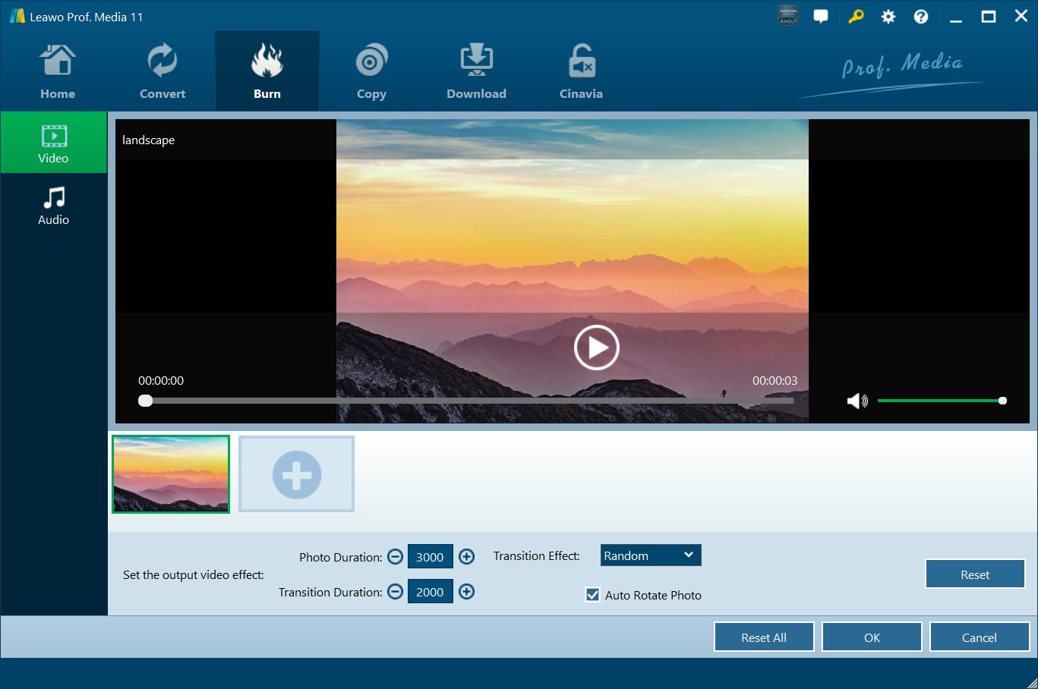Image resolution: width=1038 pixels, height=689 pixels.
Task: Expand the Transition Effect dropdown
Action: tap(650, 555)
